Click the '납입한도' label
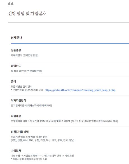 click(x=16, y=66)
